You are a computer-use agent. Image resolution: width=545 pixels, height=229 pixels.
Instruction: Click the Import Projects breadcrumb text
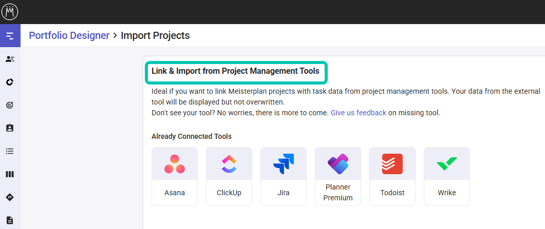pos(155,35)
